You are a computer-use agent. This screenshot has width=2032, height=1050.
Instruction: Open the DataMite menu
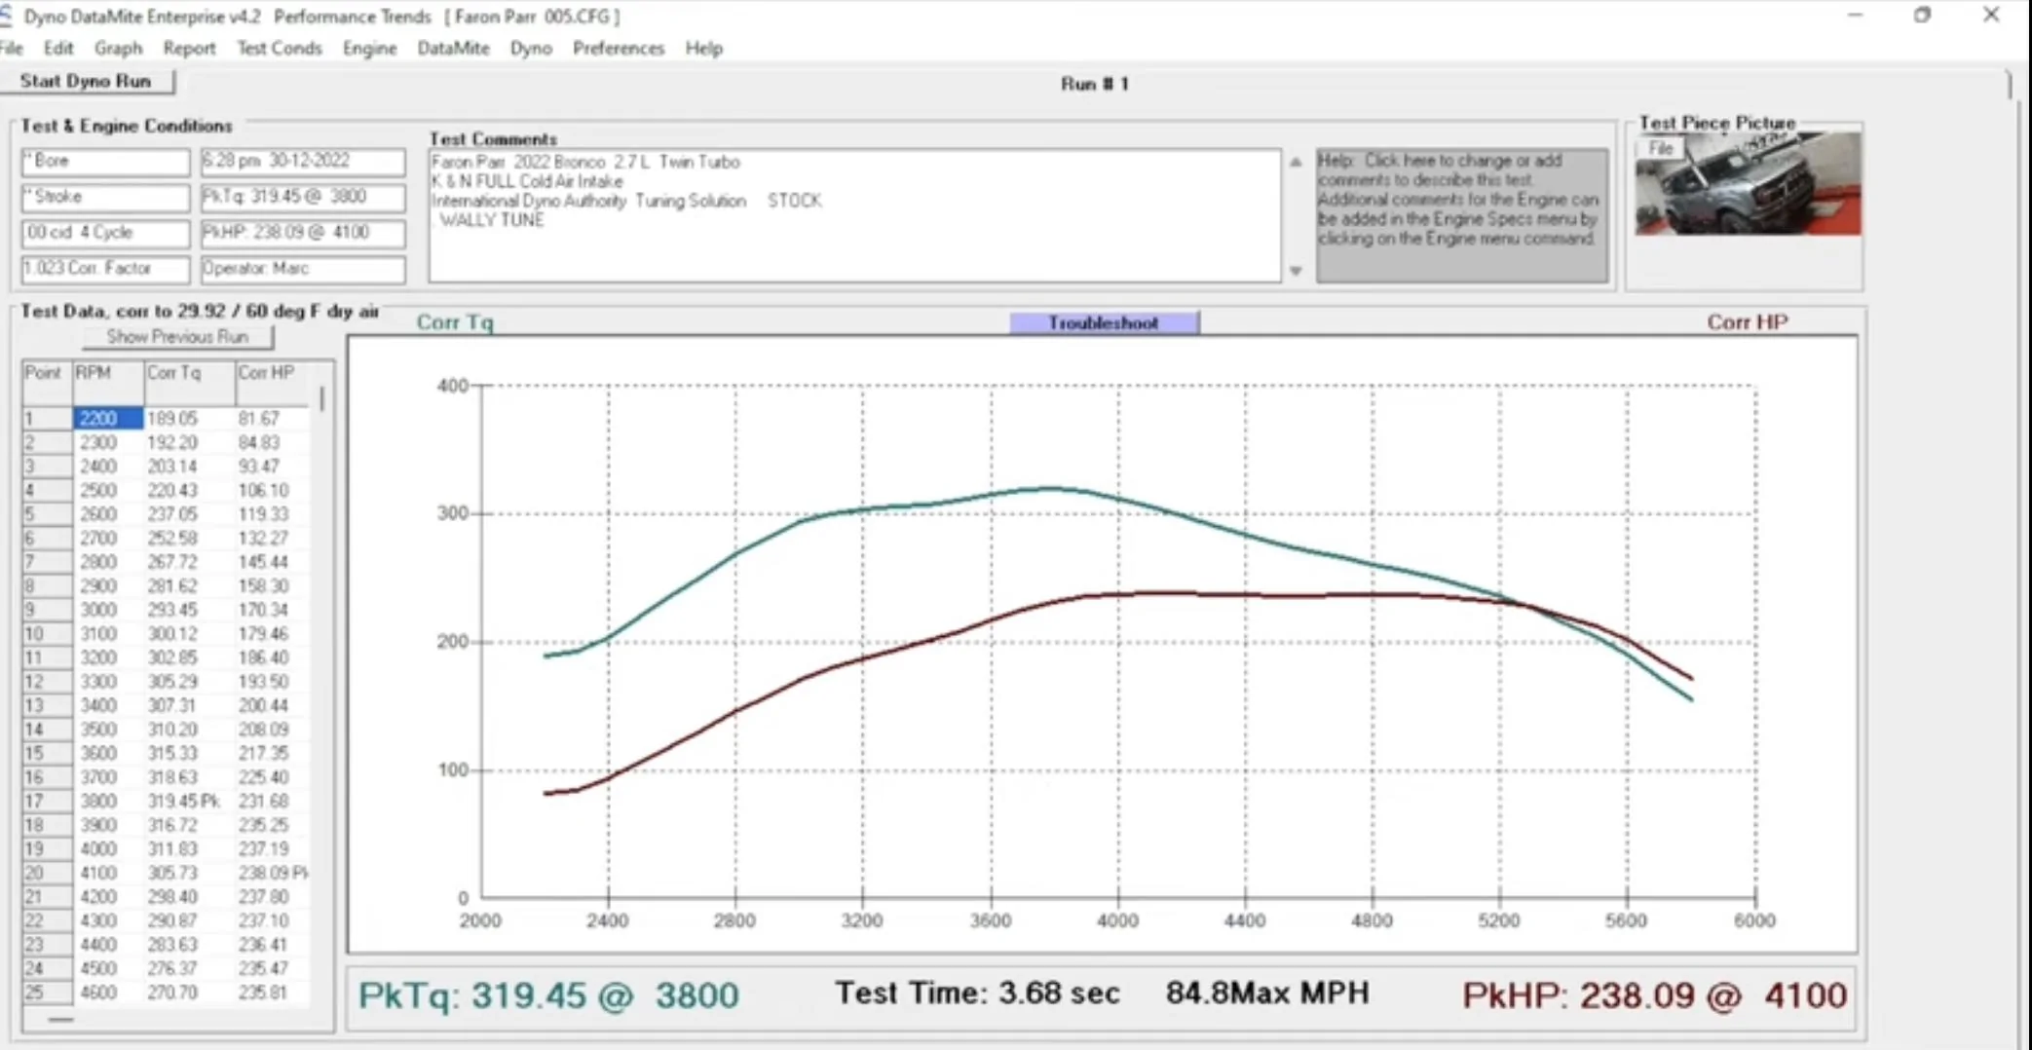tap(453, 48)
